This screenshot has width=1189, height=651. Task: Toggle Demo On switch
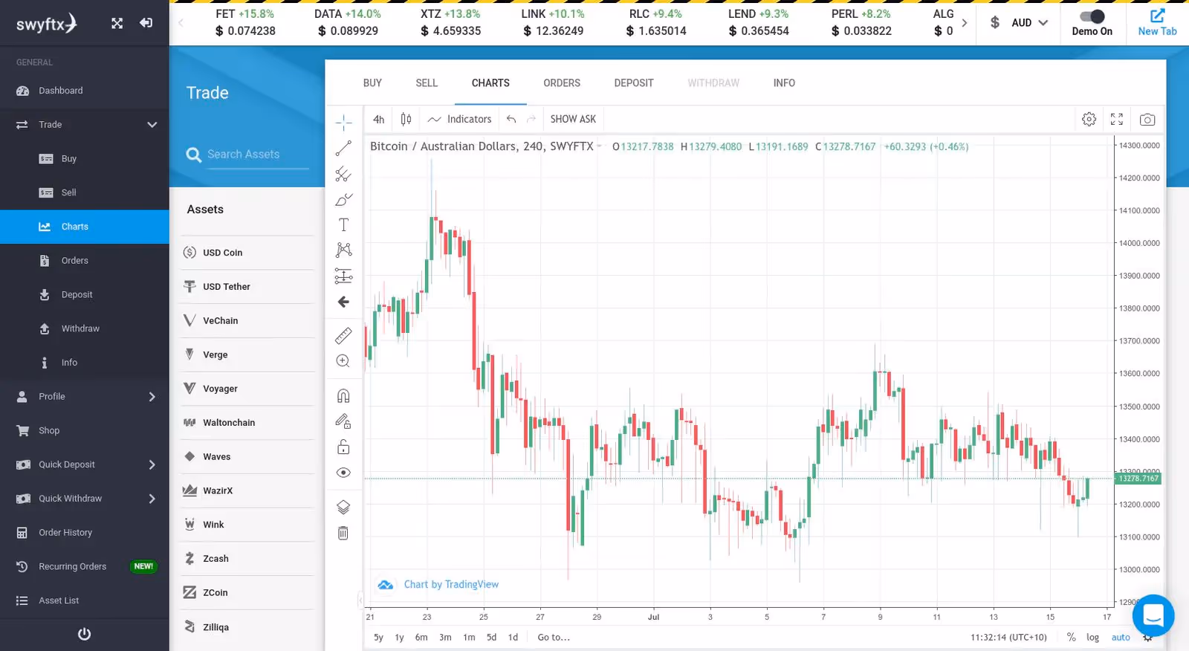1092,16
